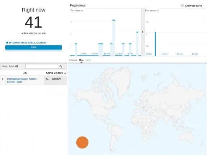This screenshot has height=156, width=207.
Task: Click the Right now heading
Action: (34, 10)
